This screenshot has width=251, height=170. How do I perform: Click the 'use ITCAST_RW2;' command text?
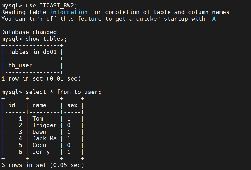51,6
